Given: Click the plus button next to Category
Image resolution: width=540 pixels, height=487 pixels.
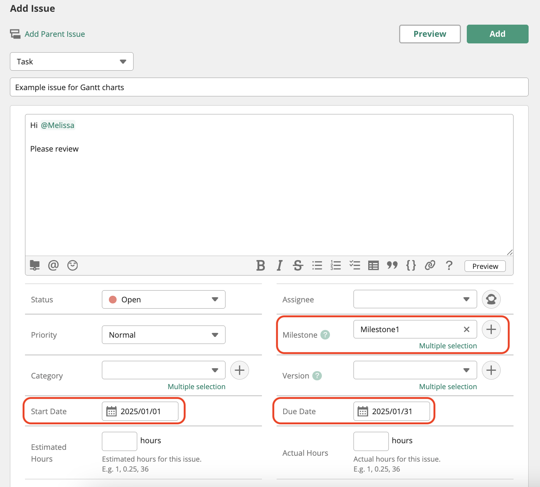Looking at the screenshot, I should click(x=239, y=370).
